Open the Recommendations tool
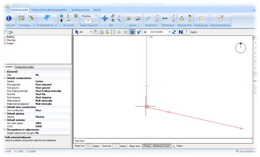This screenshot has height=157, width=260. [220, 18]
